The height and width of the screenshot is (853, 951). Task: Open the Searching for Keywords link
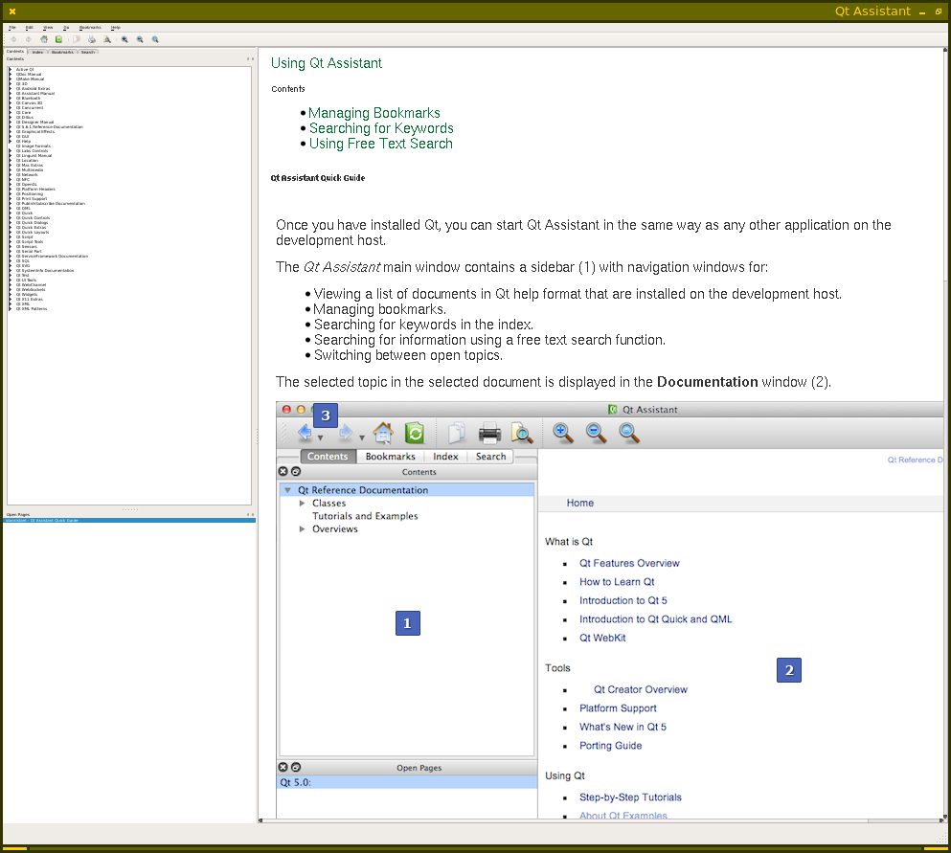[x=381, y=128]
